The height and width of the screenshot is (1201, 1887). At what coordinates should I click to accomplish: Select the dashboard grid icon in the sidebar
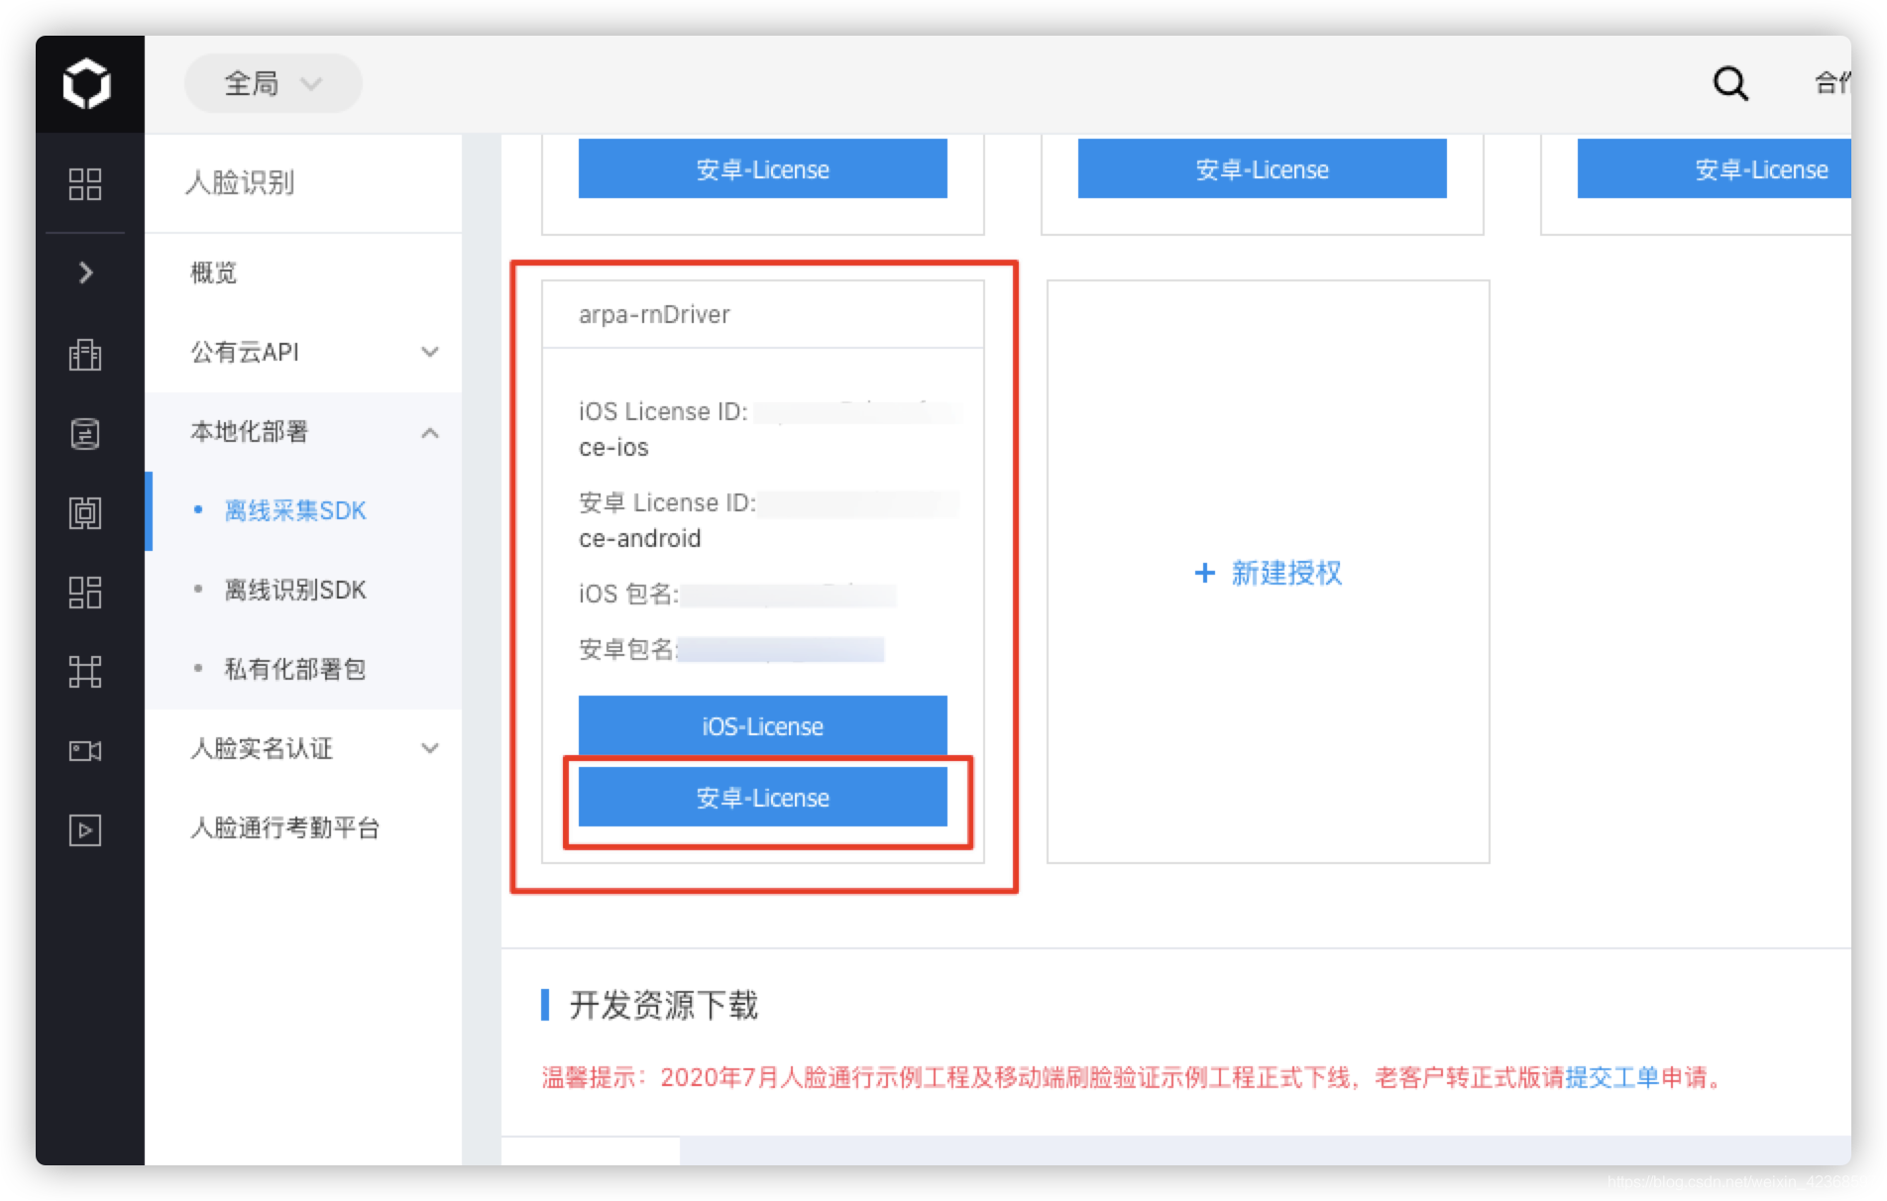[x=87, y=183]
